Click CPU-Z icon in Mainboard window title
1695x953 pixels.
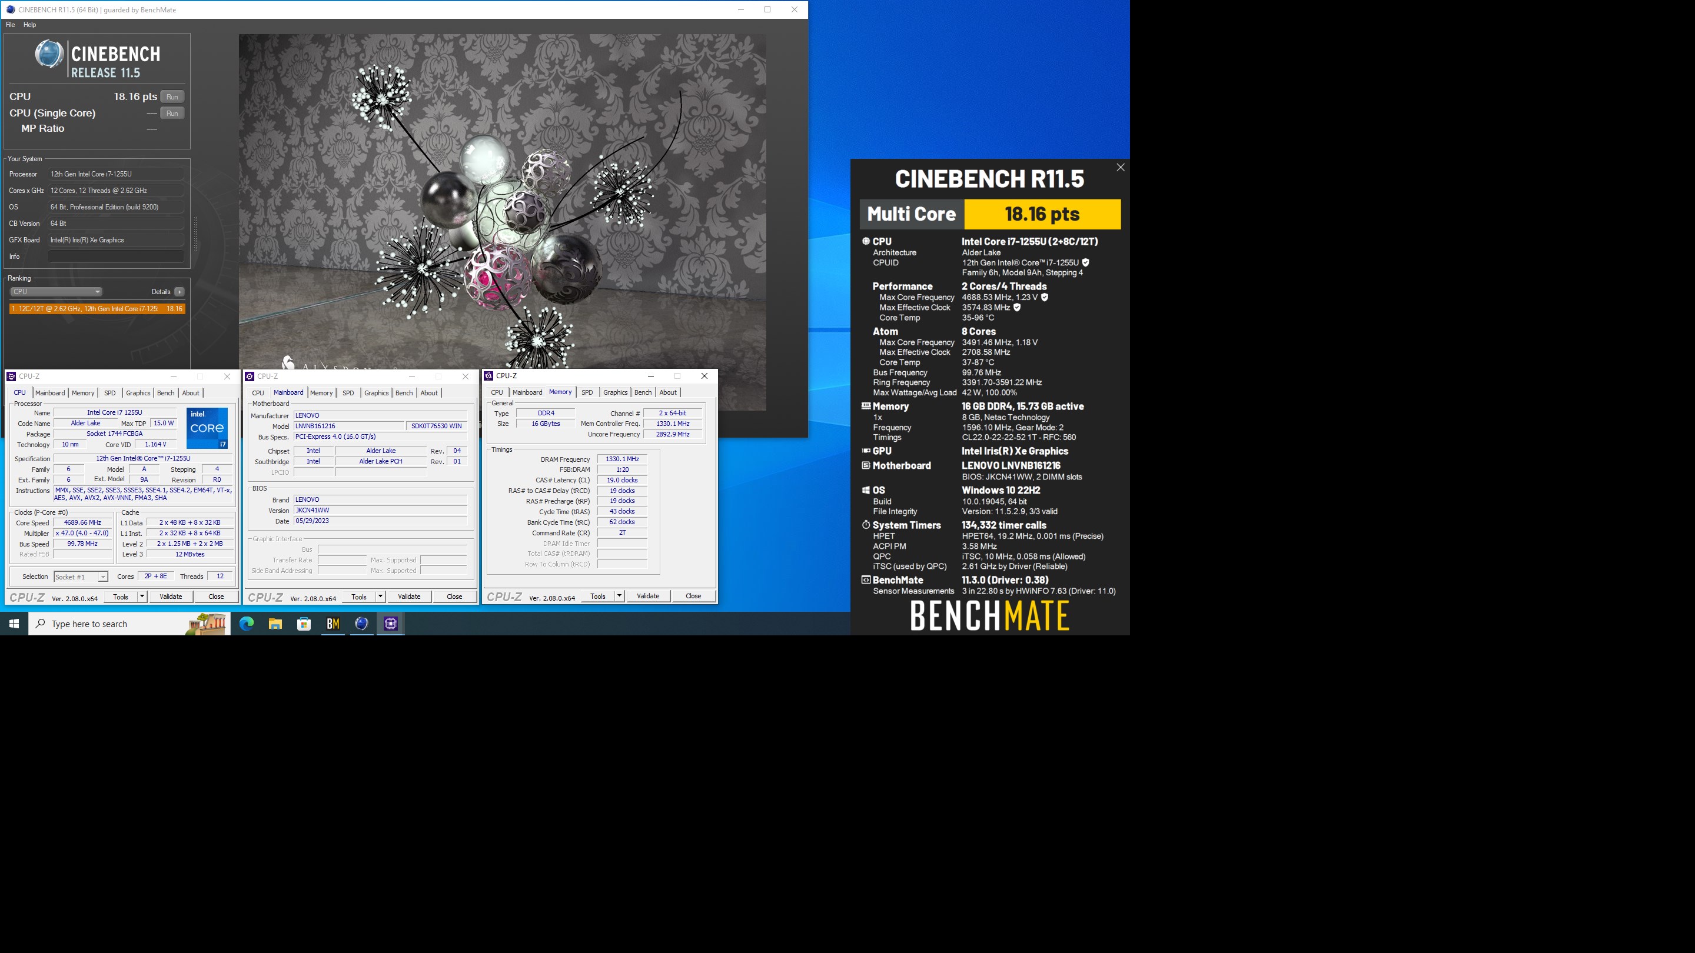tap(250, 376)
